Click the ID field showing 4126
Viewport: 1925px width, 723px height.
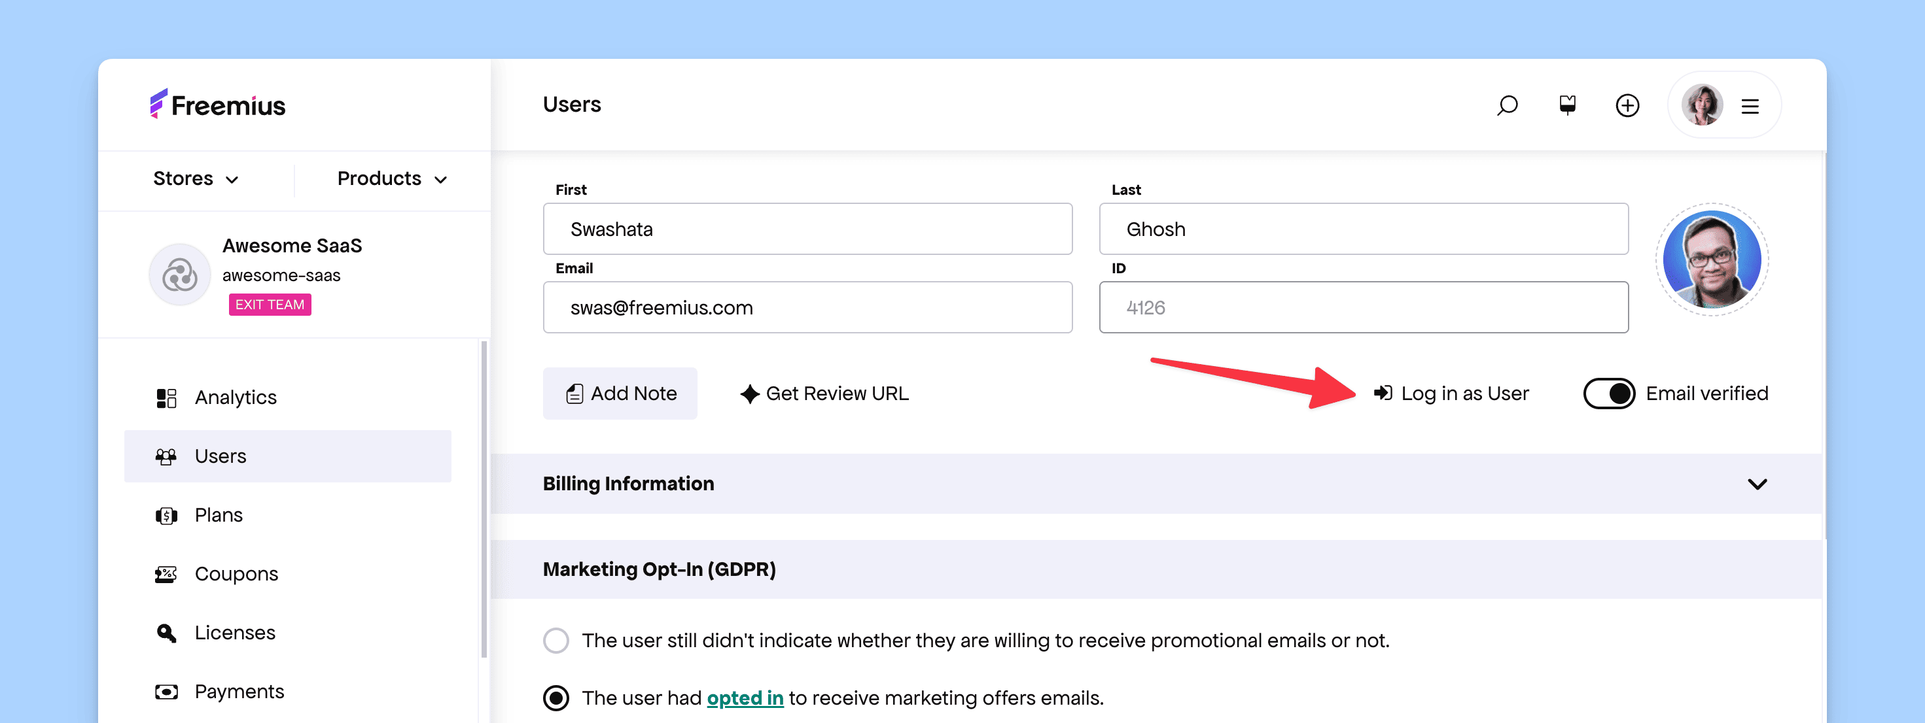[x=1363, y=307]
